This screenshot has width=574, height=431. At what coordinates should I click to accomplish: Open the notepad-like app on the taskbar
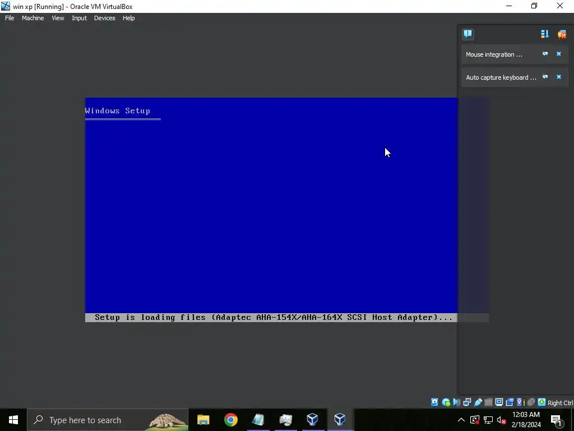258,420
